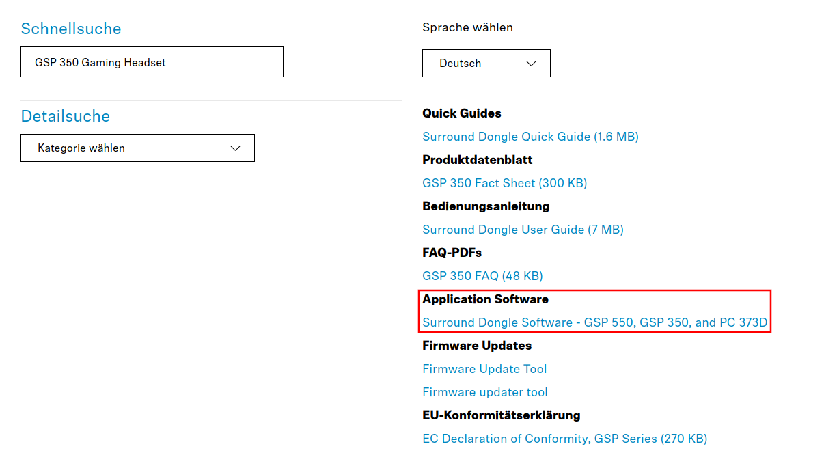The width and height of the screenshot is (824, 468).
Task: Open EC Declaration of Conformity link
Action: pos(564,439)
